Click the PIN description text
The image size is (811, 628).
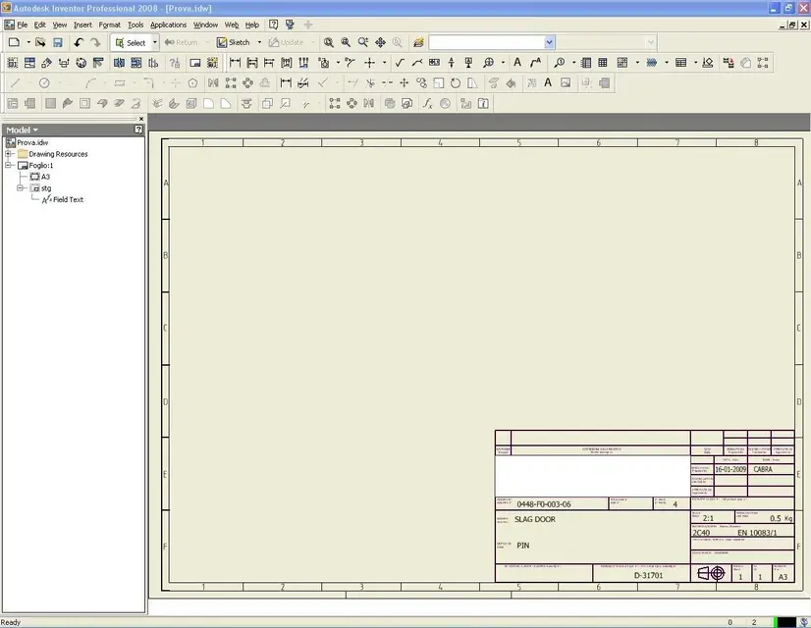[523, 546]
